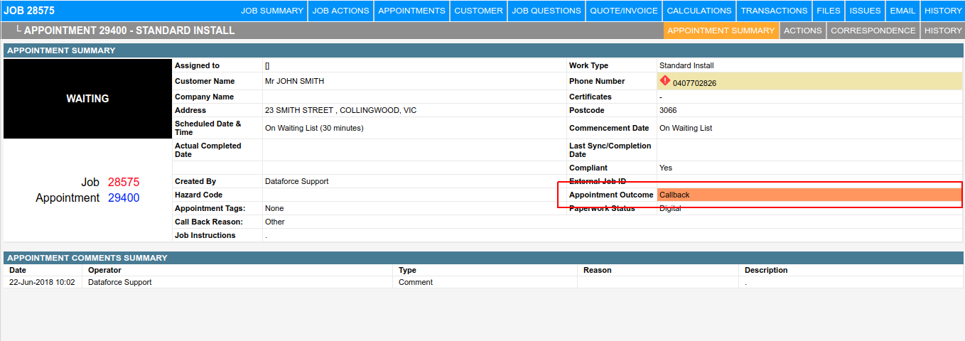
Task: Select the orange Callback outcome field
Action: 809,195
